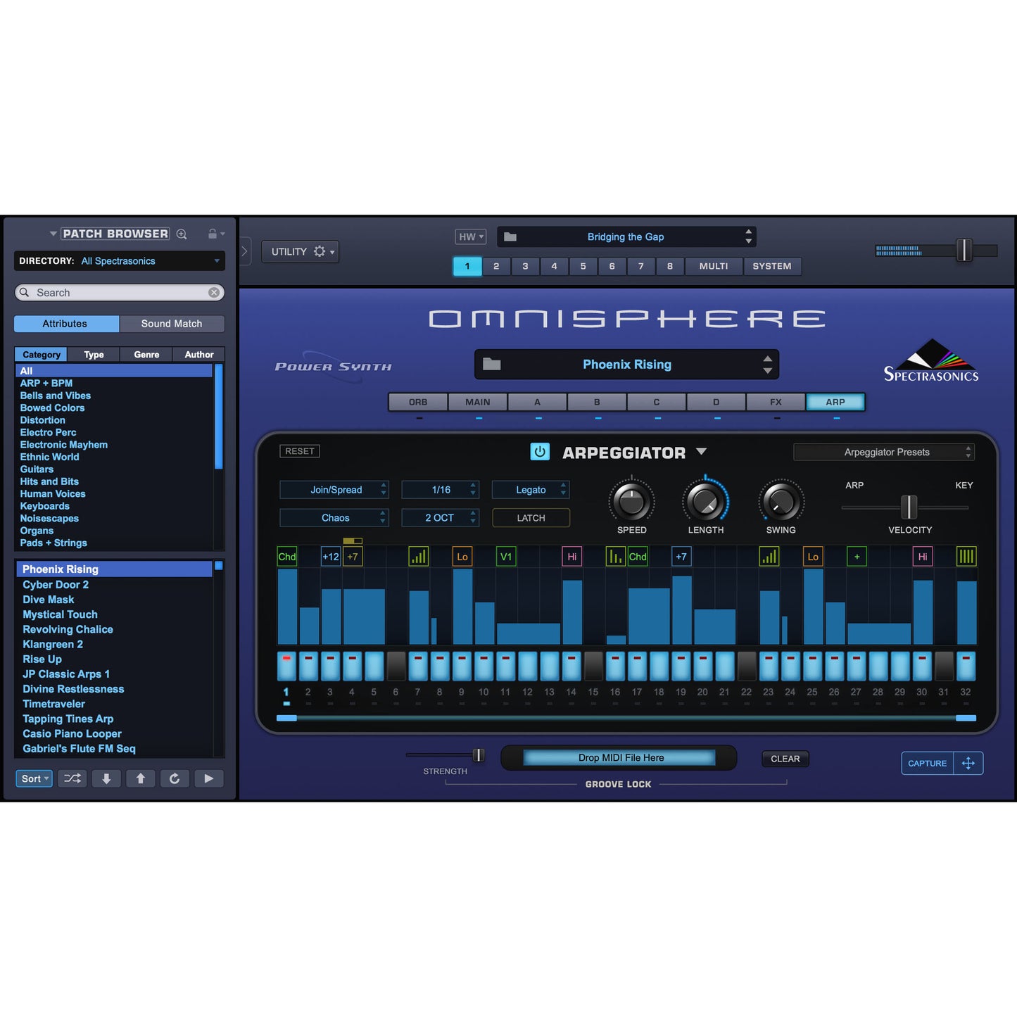Clear the search field with the X
Viewport: 1017px width, 1017px height.
pos(213,292)
